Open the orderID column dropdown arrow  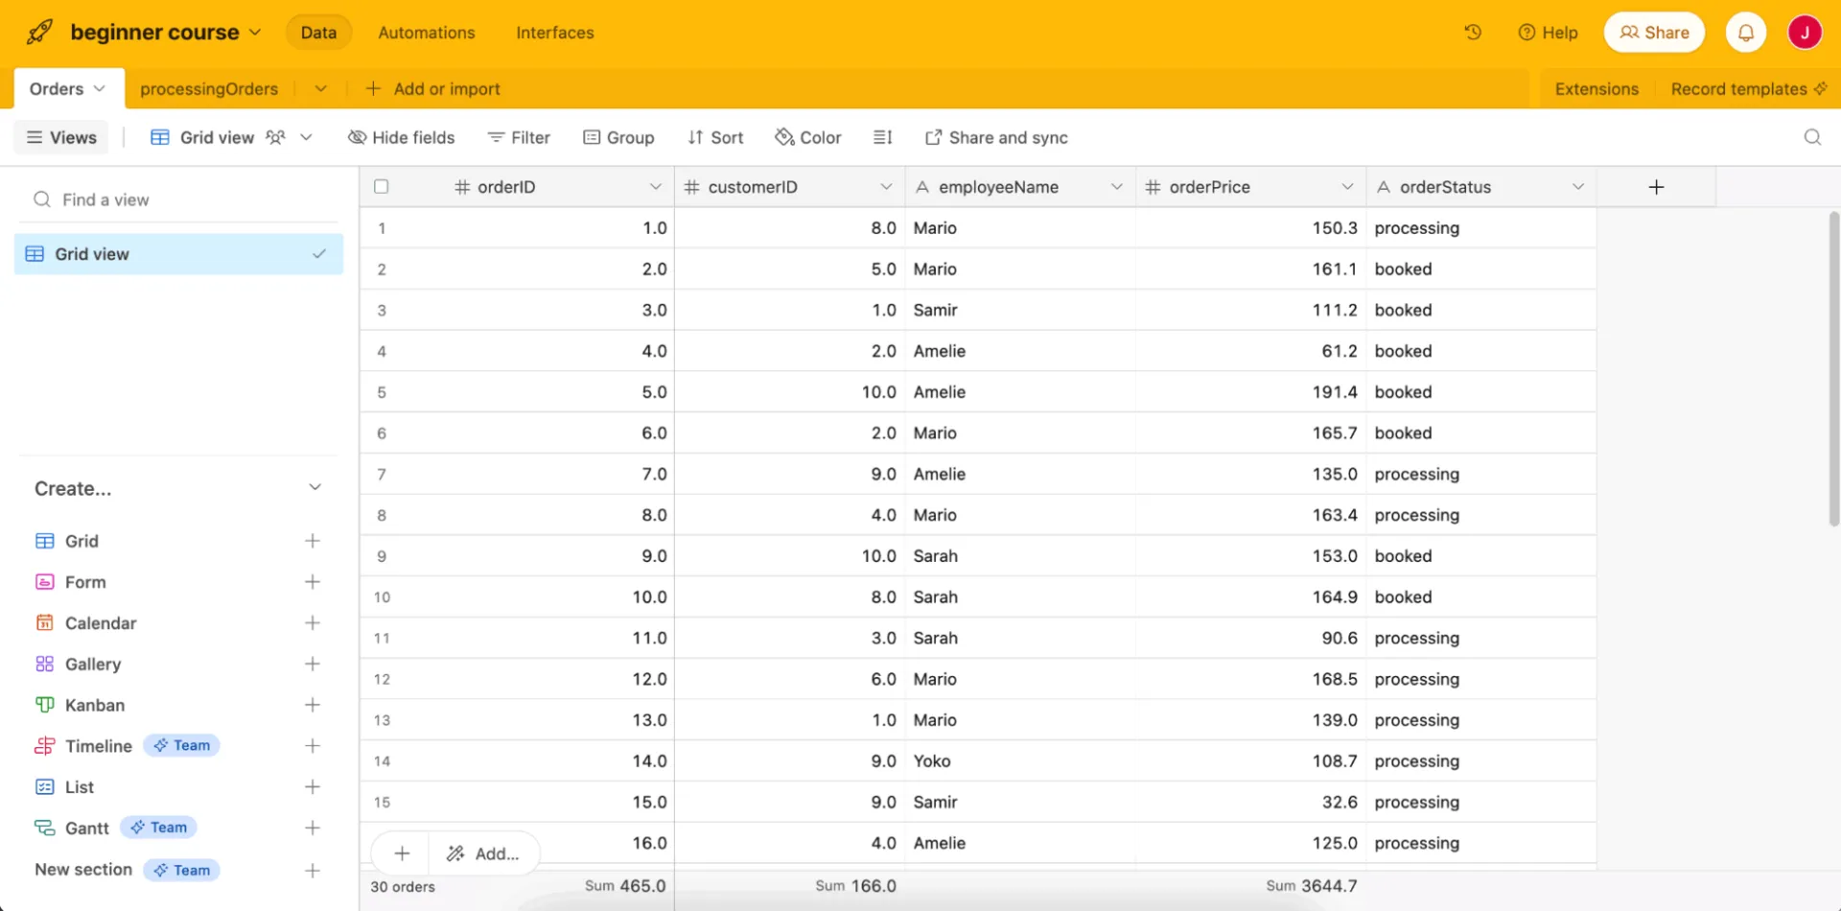coord(656,187)
